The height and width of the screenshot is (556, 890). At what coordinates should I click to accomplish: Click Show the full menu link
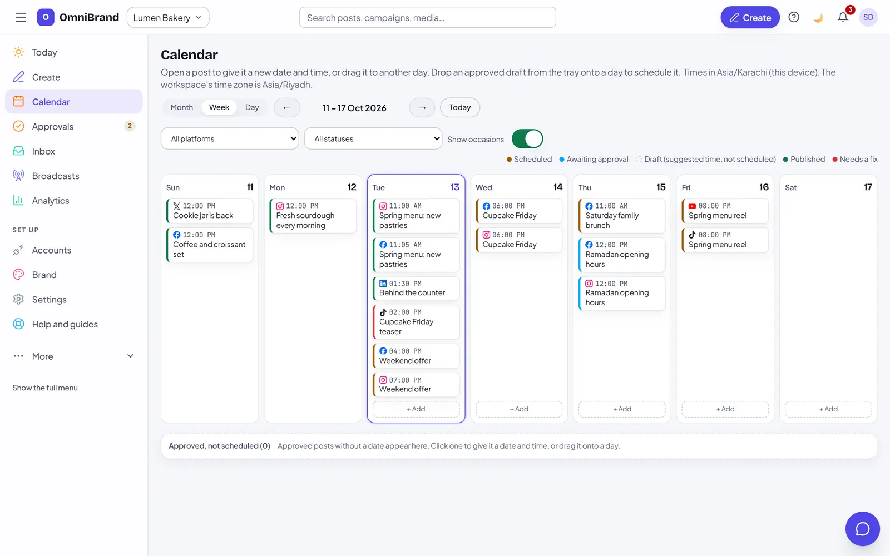point(45,388)
